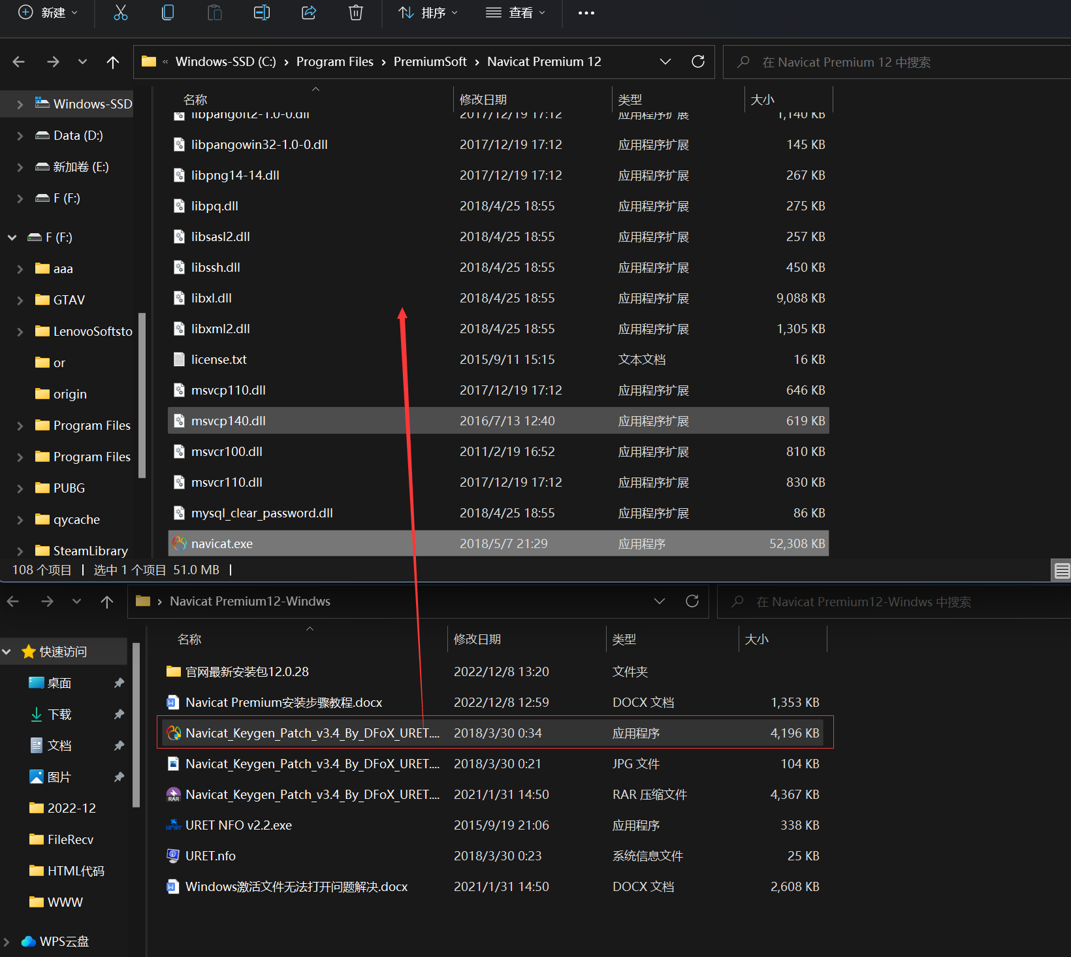Click the Share icon in toolbar

click(309, 12)
